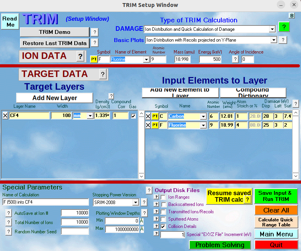Click the green help button for TRIM Calculation
Viewport: 301px width, 251px height.
pos(284,27)
